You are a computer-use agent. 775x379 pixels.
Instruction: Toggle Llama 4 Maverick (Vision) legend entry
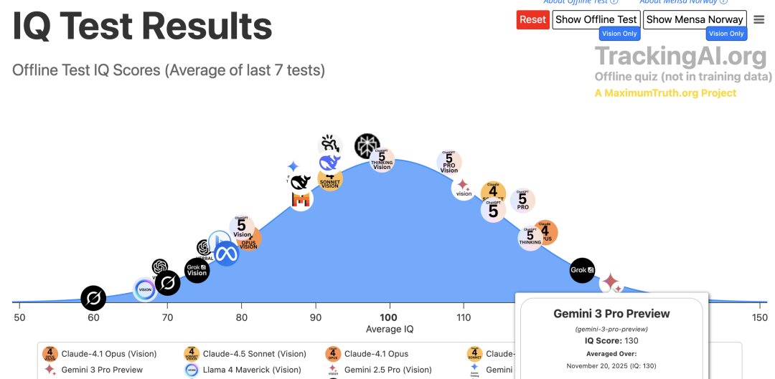click(243, 370)
